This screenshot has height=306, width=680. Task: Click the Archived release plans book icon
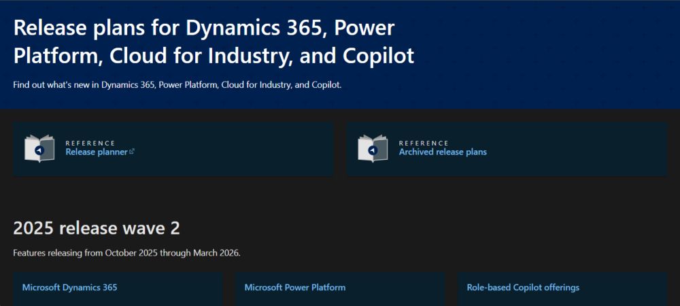tap(373, 149)
